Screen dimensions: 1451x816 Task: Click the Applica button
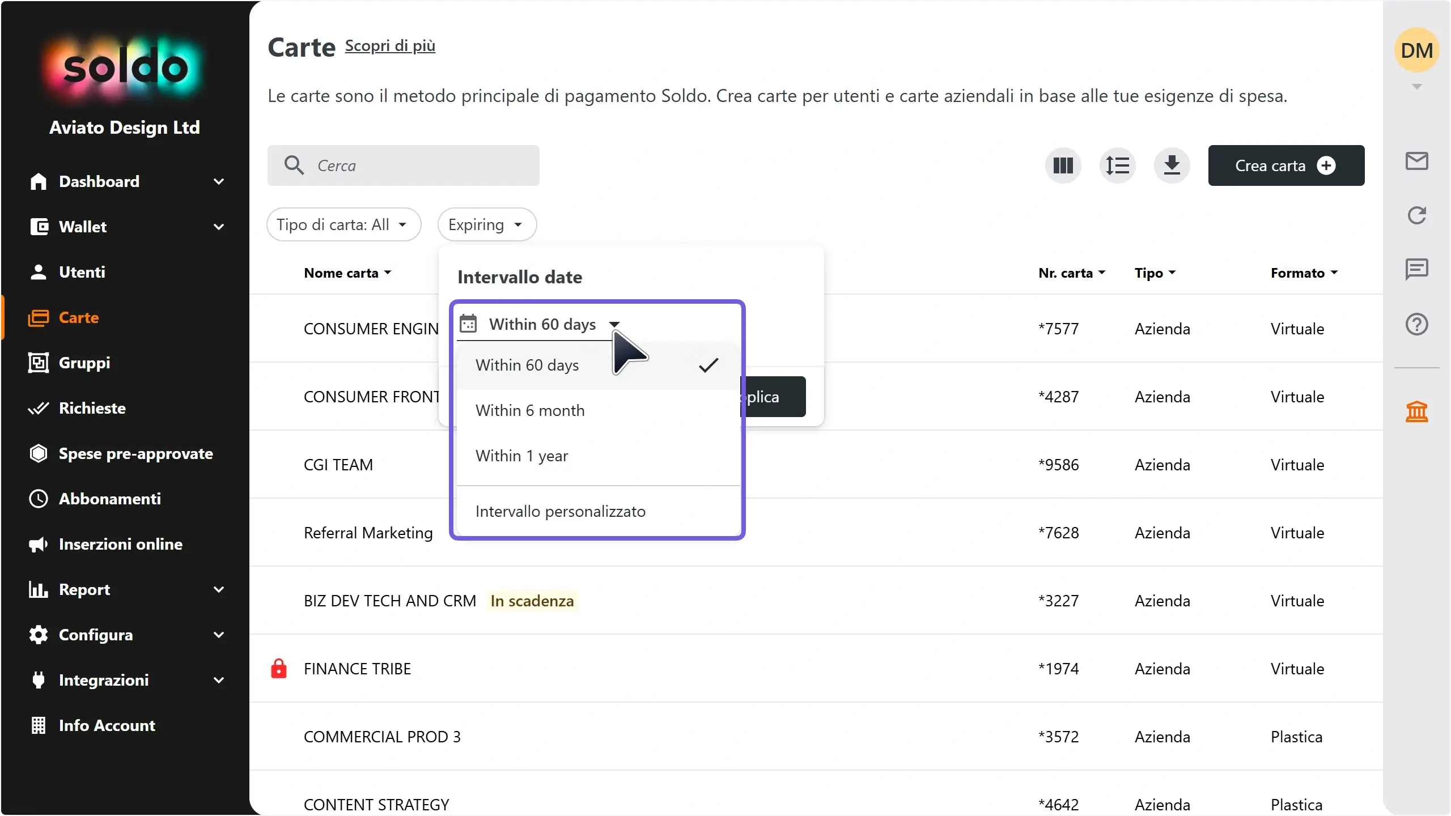pyautogui.click(x=774, y=397)
